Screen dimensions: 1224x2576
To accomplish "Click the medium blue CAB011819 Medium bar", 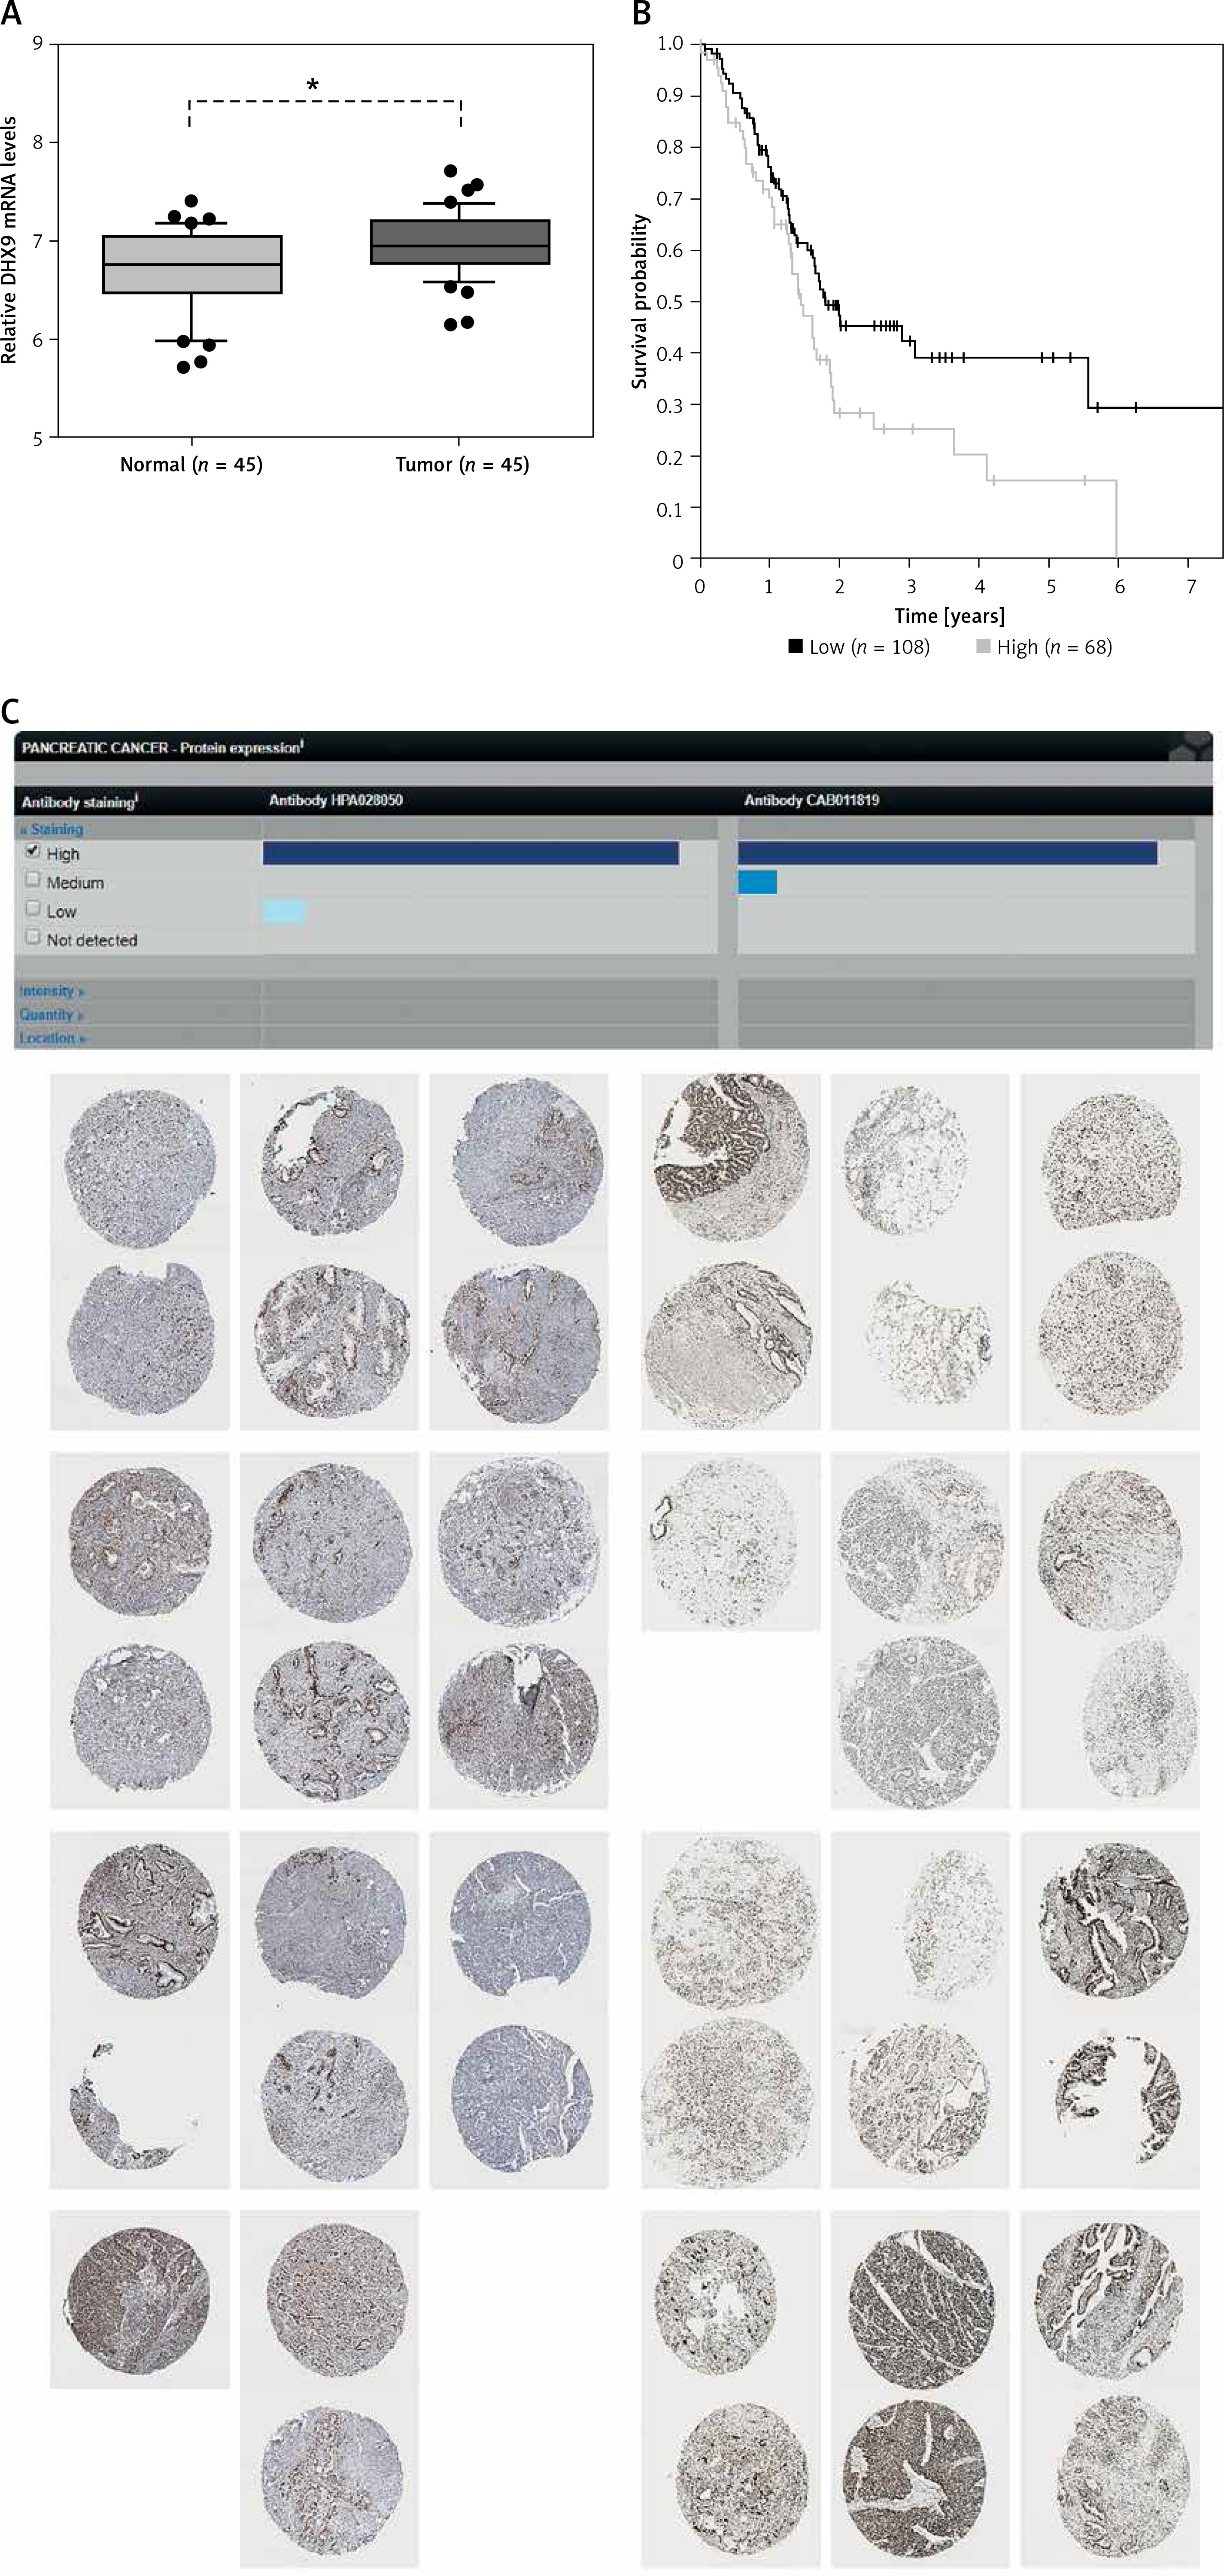I will coord(757,881).
